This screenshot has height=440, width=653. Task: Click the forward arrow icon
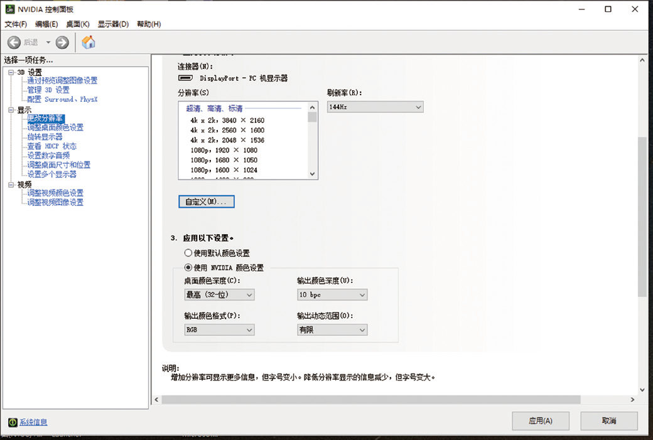(62, 42)
